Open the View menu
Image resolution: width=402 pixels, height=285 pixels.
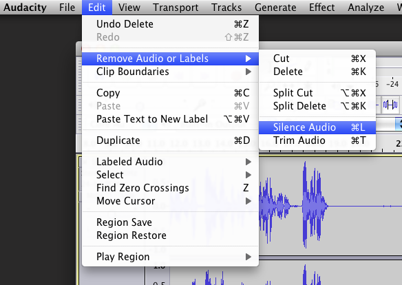[129, 7]
